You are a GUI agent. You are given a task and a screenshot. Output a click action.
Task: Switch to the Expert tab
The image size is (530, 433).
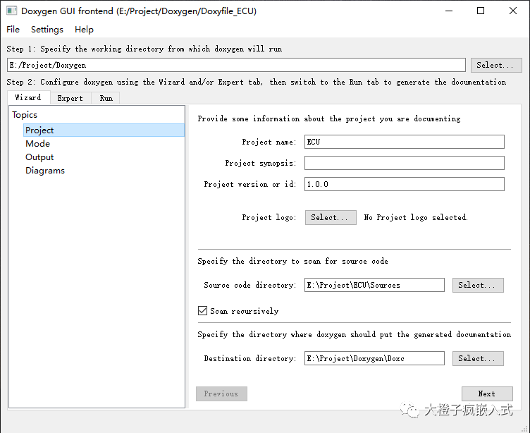tap(70, 98)
